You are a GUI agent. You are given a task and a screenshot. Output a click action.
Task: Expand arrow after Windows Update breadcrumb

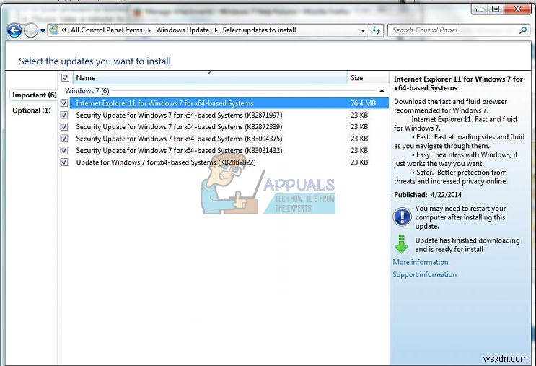click(216, 30)
